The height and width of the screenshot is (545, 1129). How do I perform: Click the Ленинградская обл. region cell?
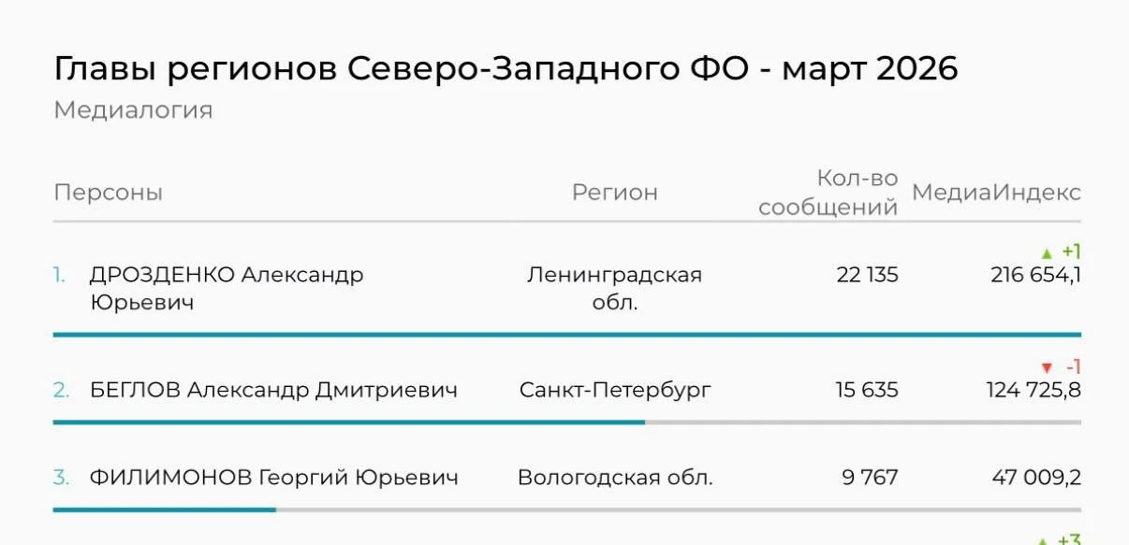[x=614, y=288]
